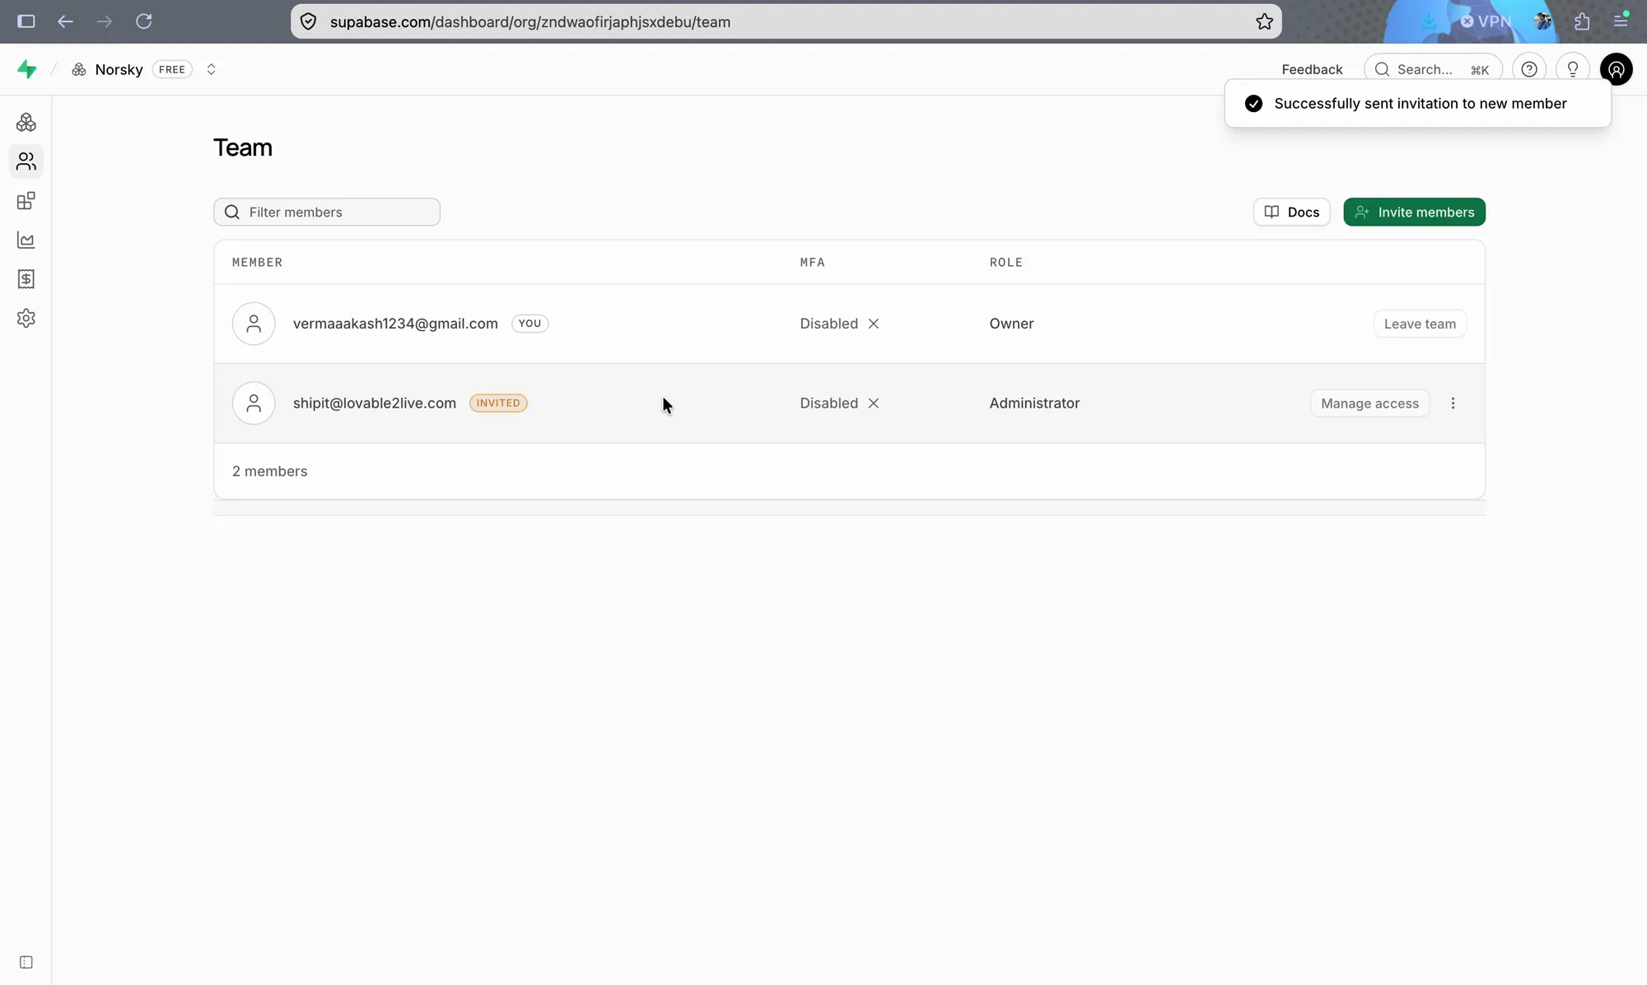Open the Billing icon in the sidebar

[x=26, y=279]
